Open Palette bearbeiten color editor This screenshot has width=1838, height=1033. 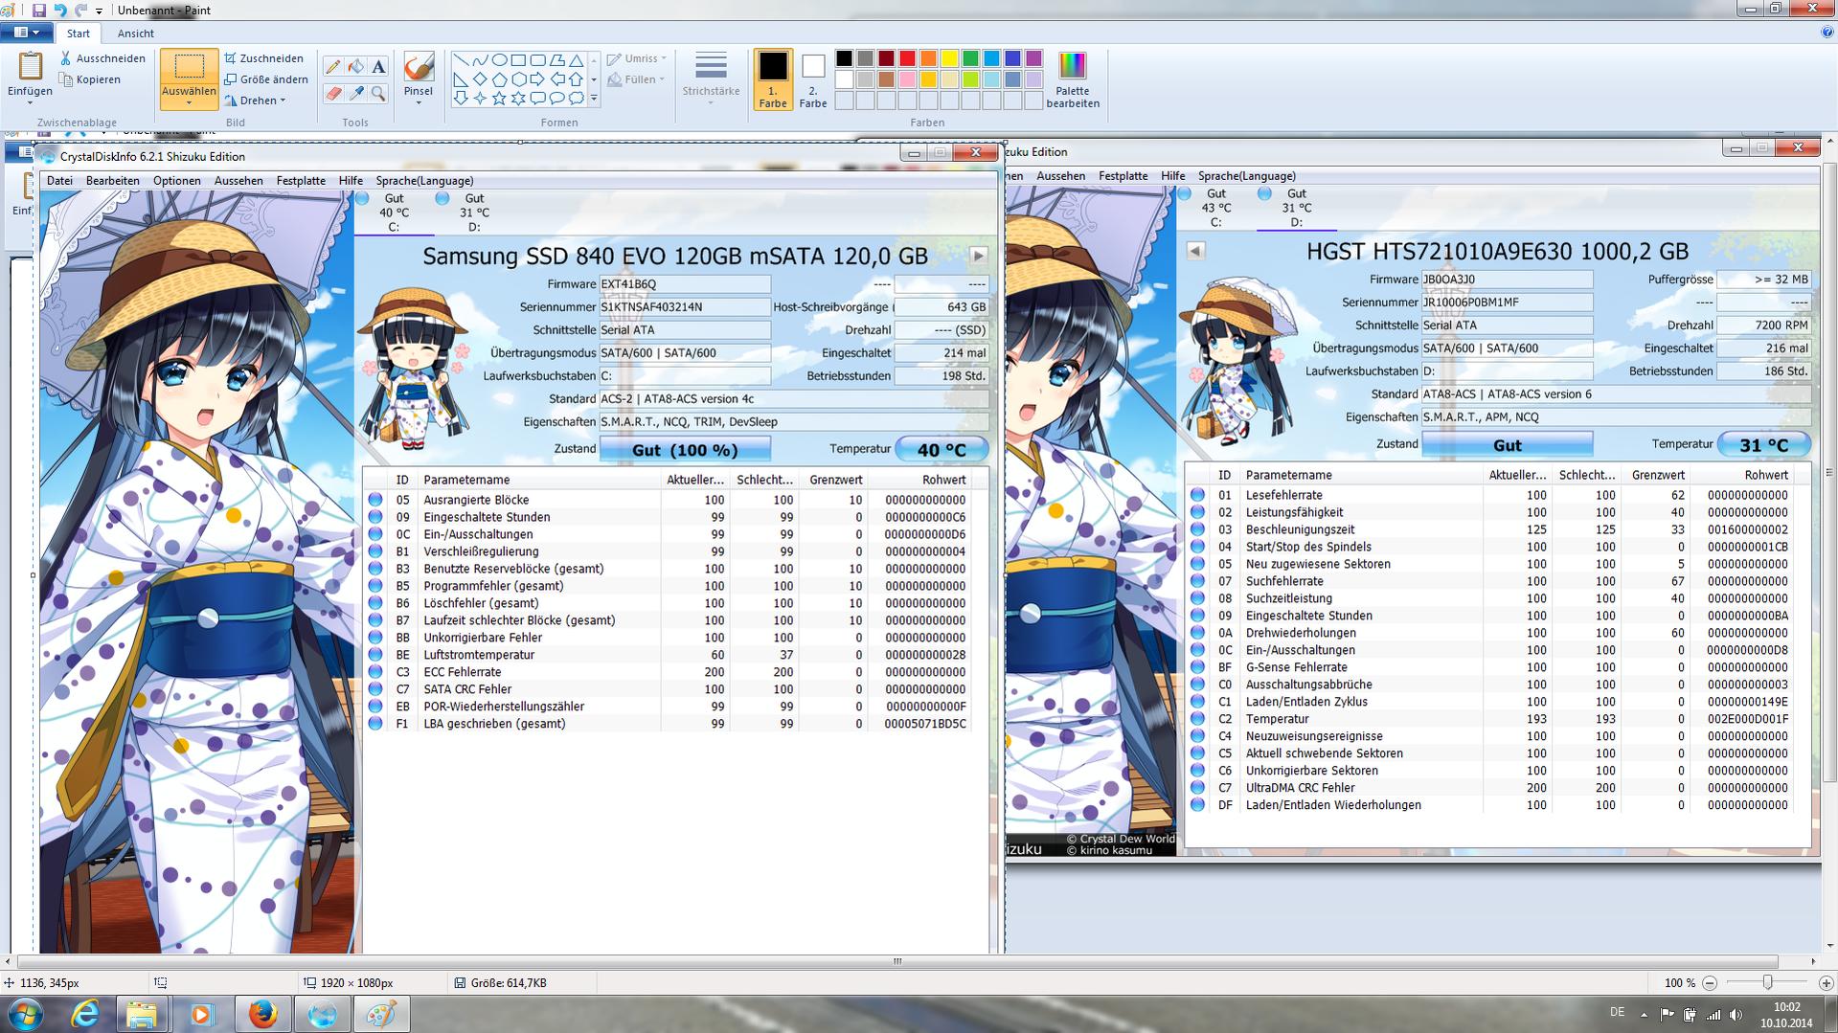pos(1073,79)
